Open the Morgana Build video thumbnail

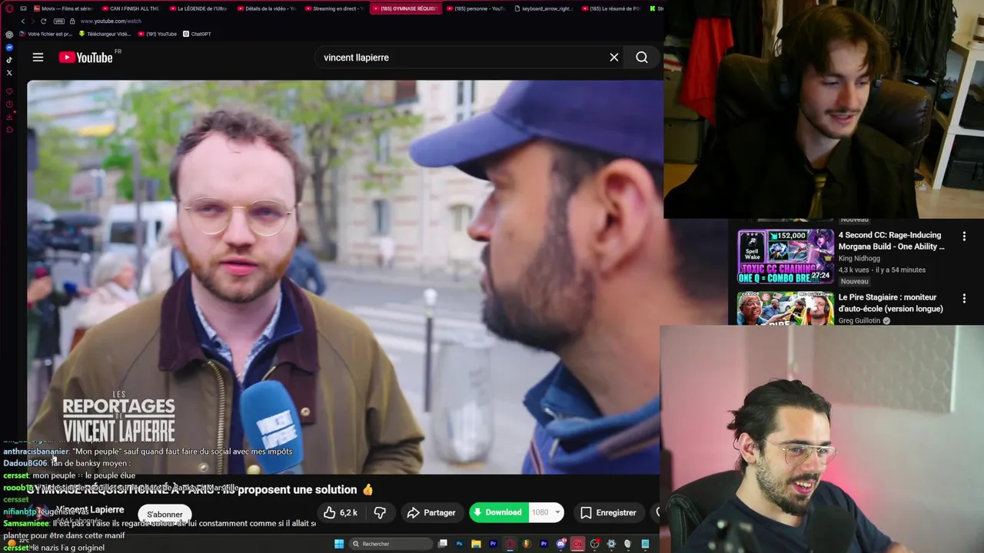(785, 256)
